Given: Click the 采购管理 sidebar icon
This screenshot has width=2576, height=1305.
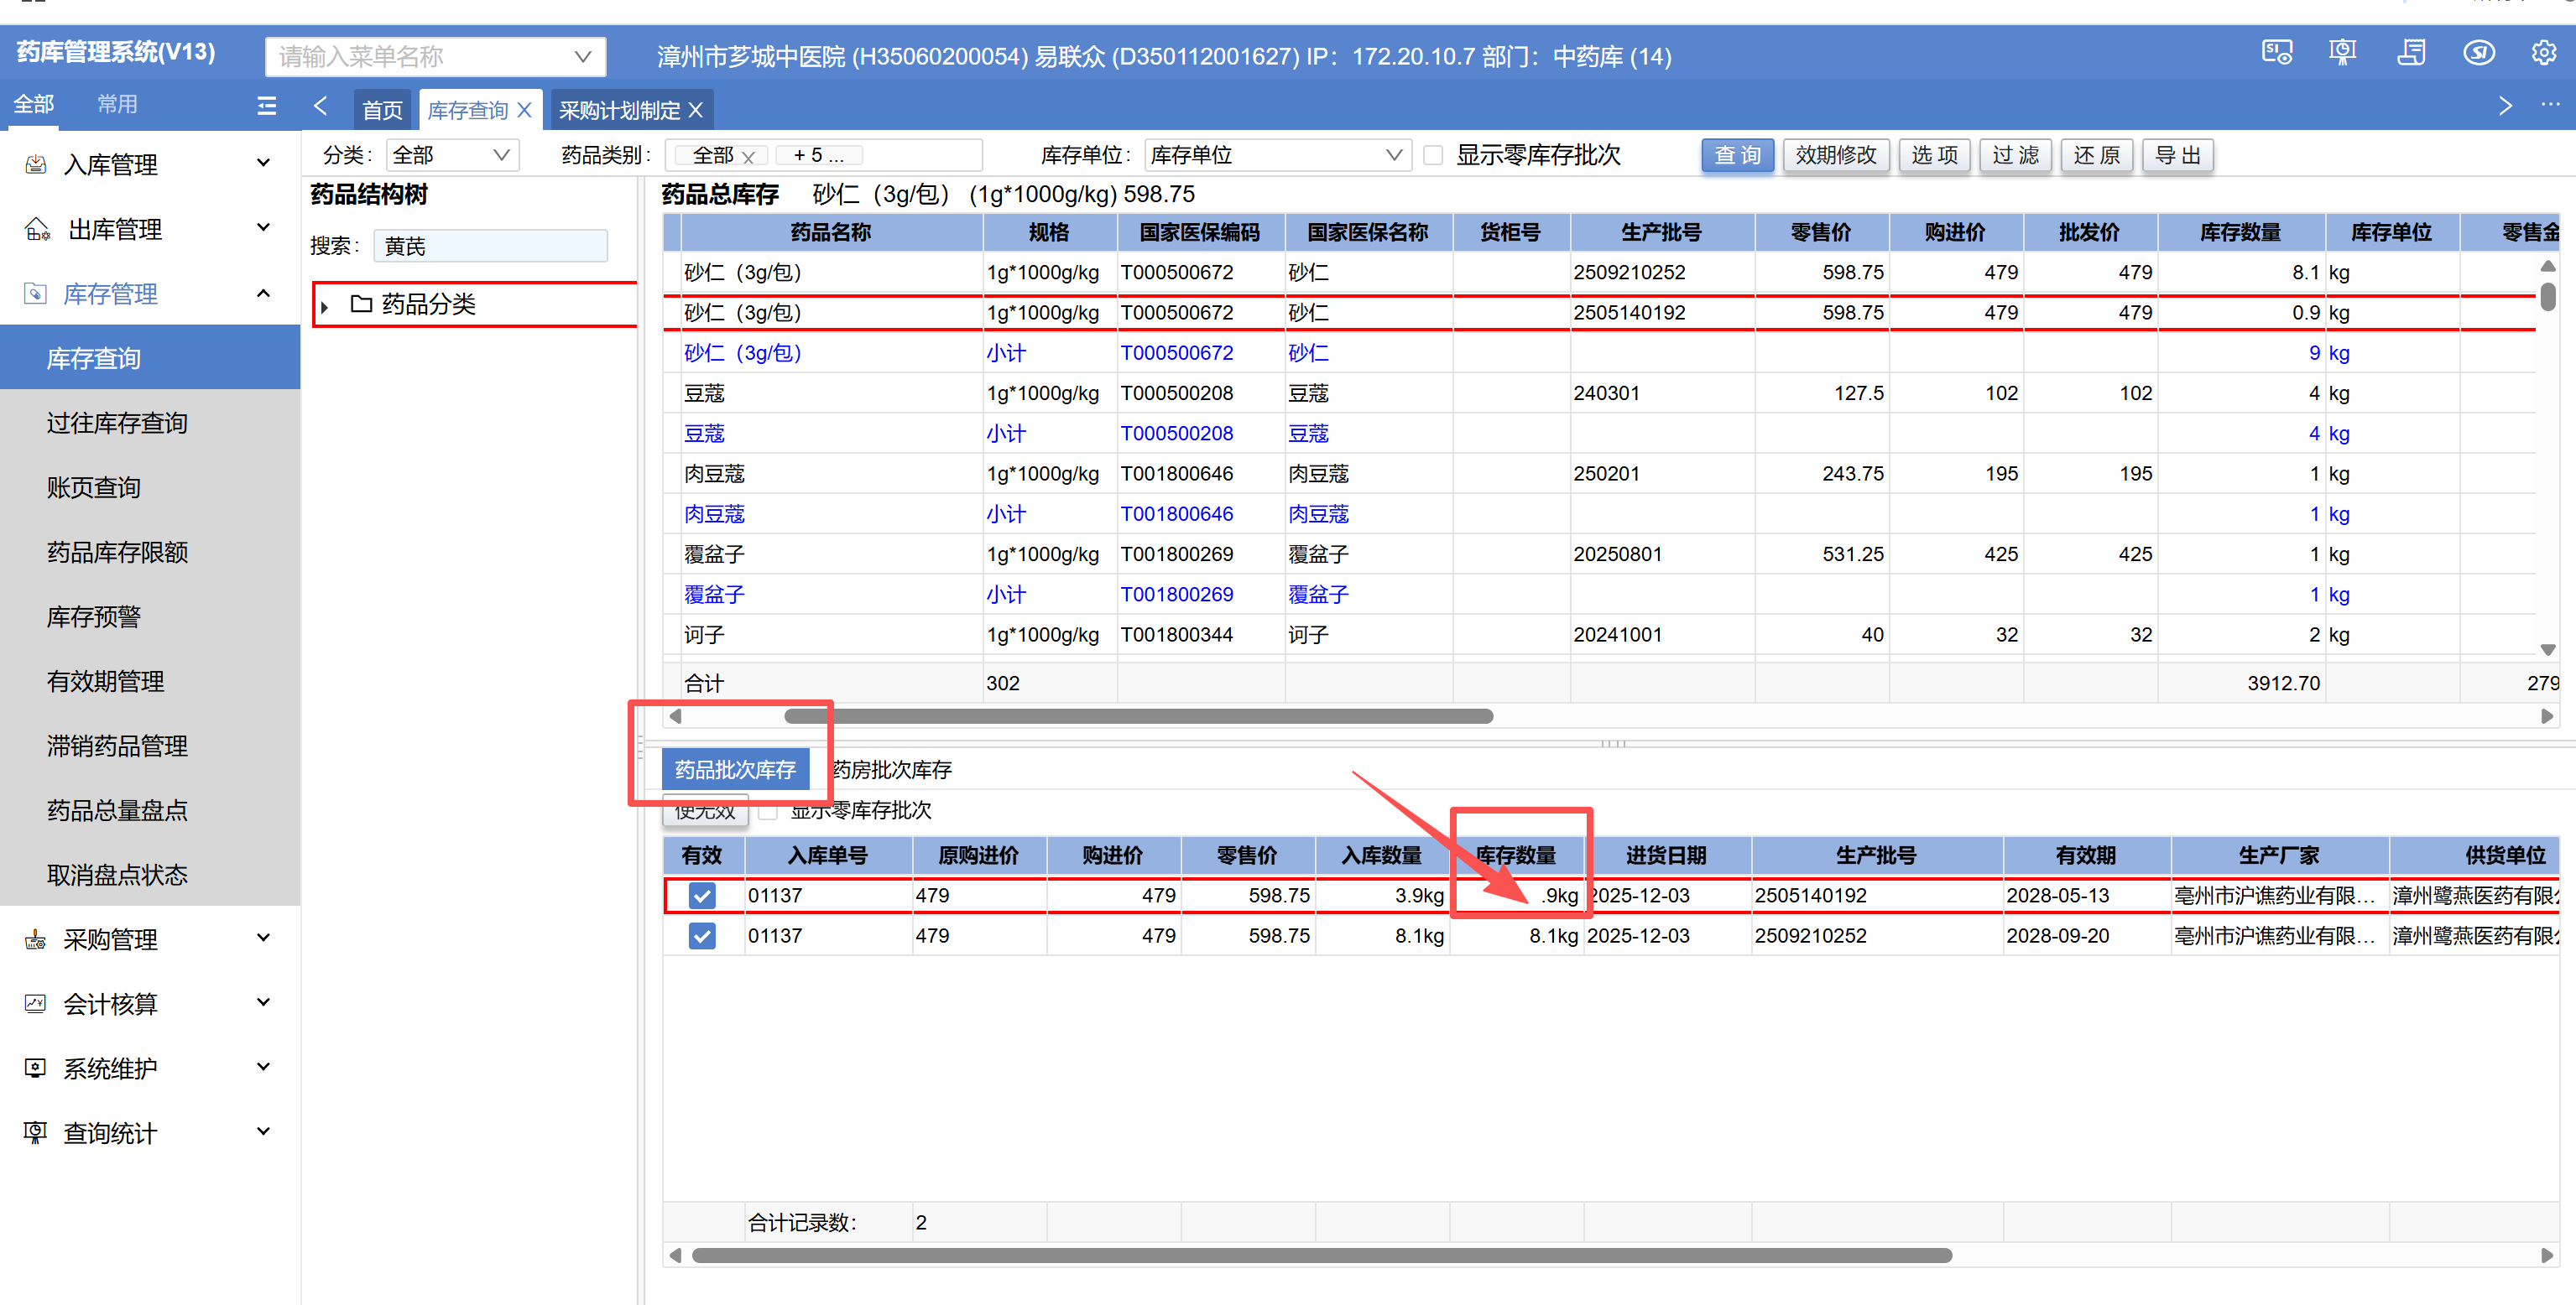Looking at the screenshot, I should (x=36, y=939).
